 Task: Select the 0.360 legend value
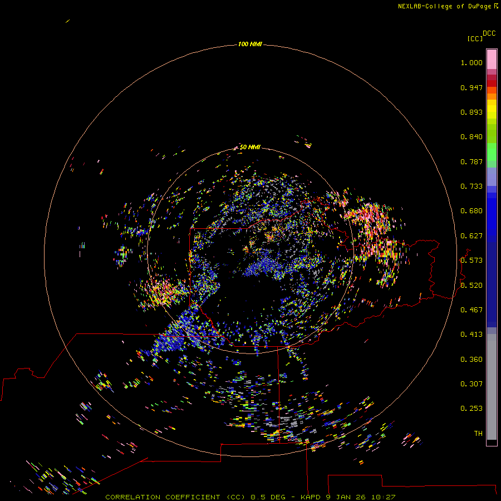tap(471, 360)
